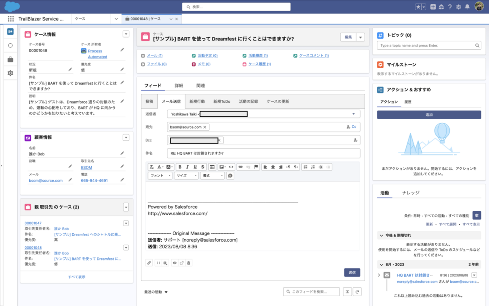Select the 新規ToDo tab
The image size is (489, 306).
coord(222,102)
